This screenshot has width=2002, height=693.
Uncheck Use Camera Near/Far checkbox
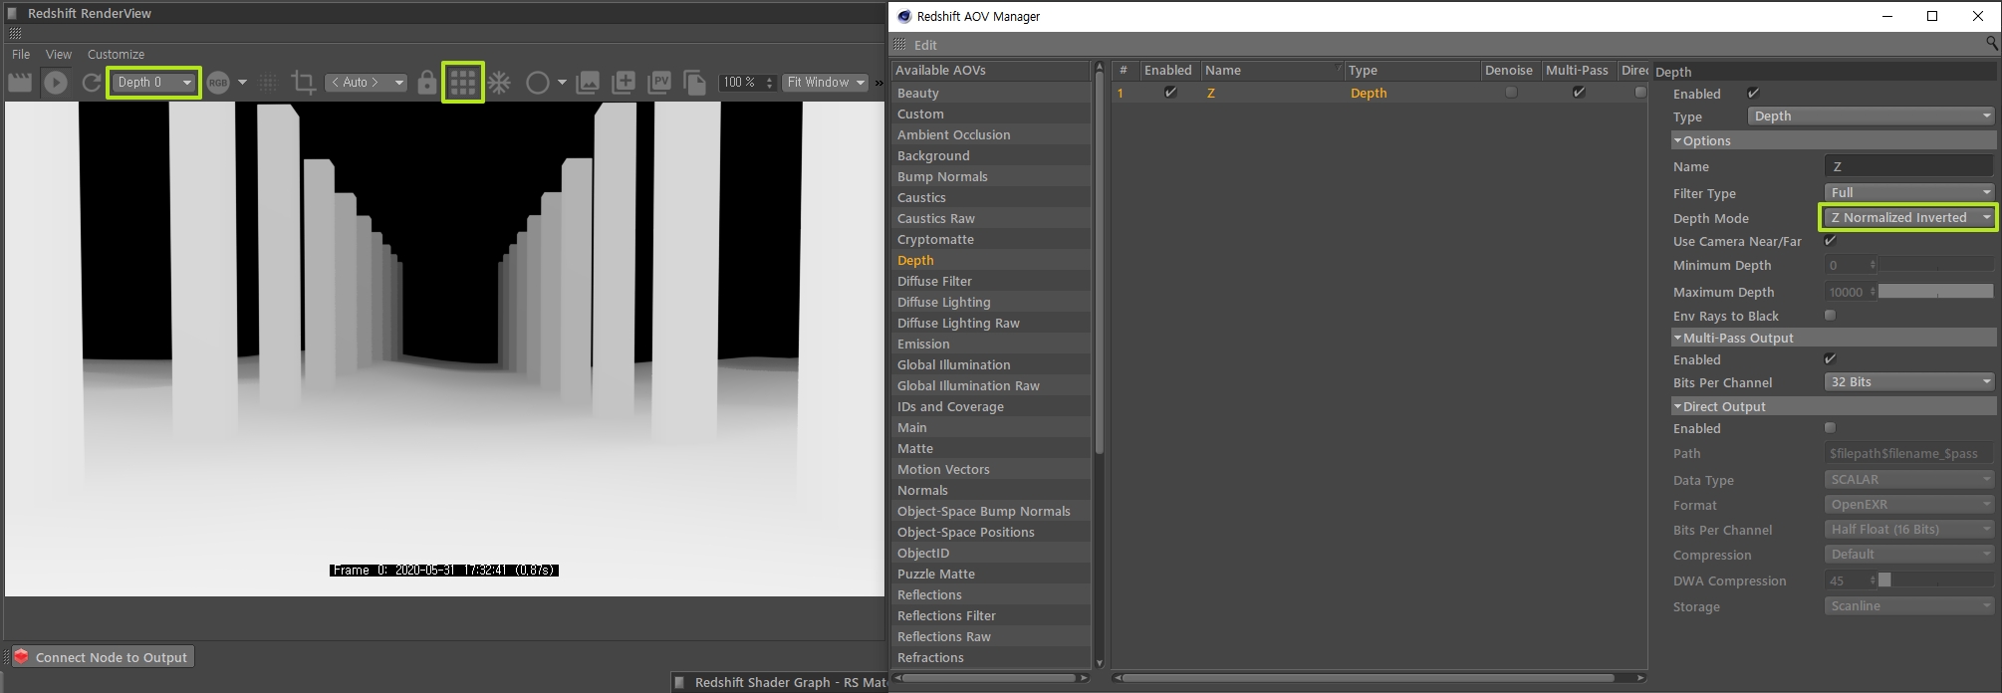point(1830,241)
